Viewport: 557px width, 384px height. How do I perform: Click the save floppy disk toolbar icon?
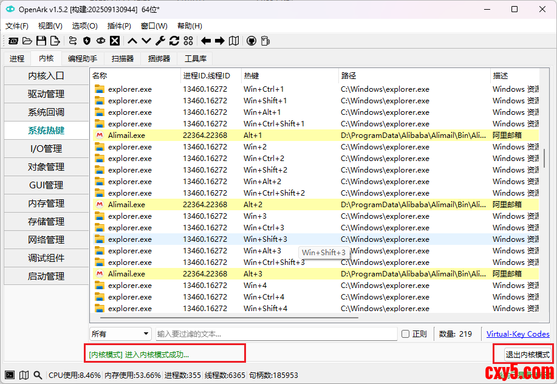[41, 41]
